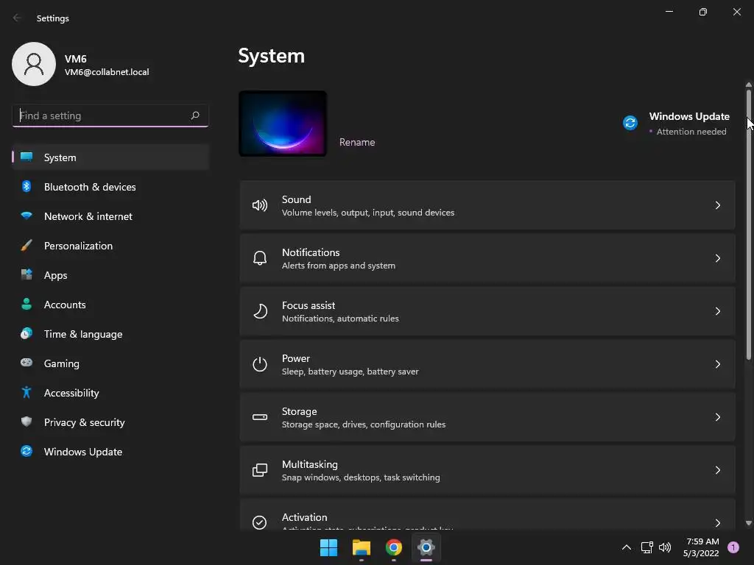754x565 pixels.
Task: Expand the Focus assist chevron
Action: [x=718, y=311]
